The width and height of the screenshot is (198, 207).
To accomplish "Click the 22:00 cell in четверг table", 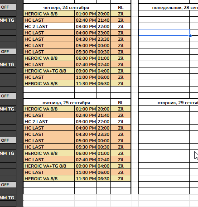I will (103, 26).
